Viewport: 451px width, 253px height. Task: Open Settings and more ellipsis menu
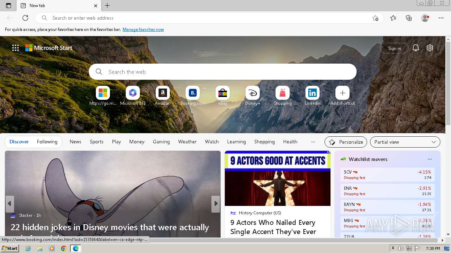tap(441, 18)
